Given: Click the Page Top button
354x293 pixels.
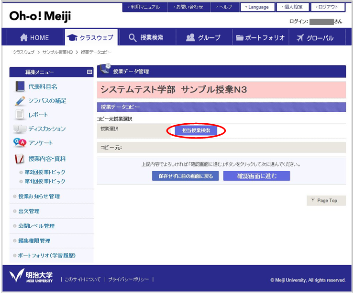Looking at the screenshot, I should pyautogui.click(x=326, y=200).
